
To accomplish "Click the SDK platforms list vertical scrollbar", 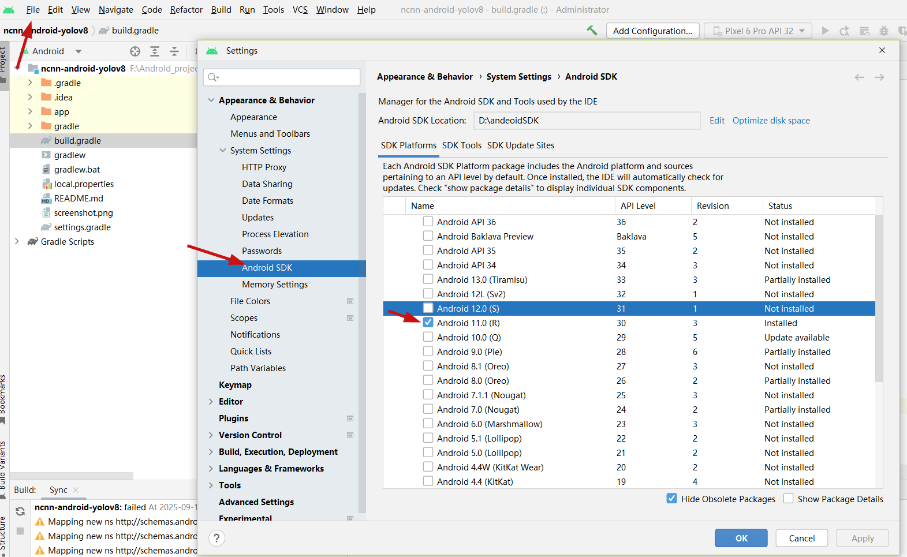I will 879,298.
